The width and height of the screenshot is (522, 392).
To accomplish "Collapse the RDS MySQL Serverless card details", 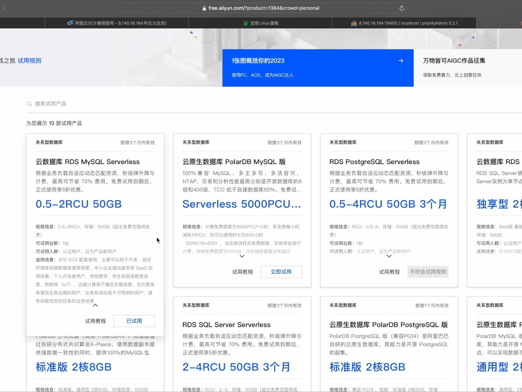I will pyautogui.click(x=95, y=305).
